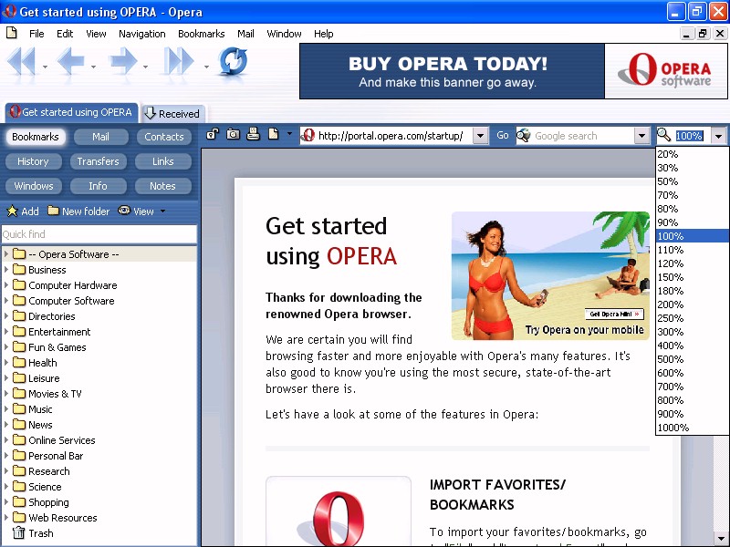Image resolution: width=730 pixels, height=547 pixels.
Task: Open the Navigation menu
Action: [x=142, y=34]
